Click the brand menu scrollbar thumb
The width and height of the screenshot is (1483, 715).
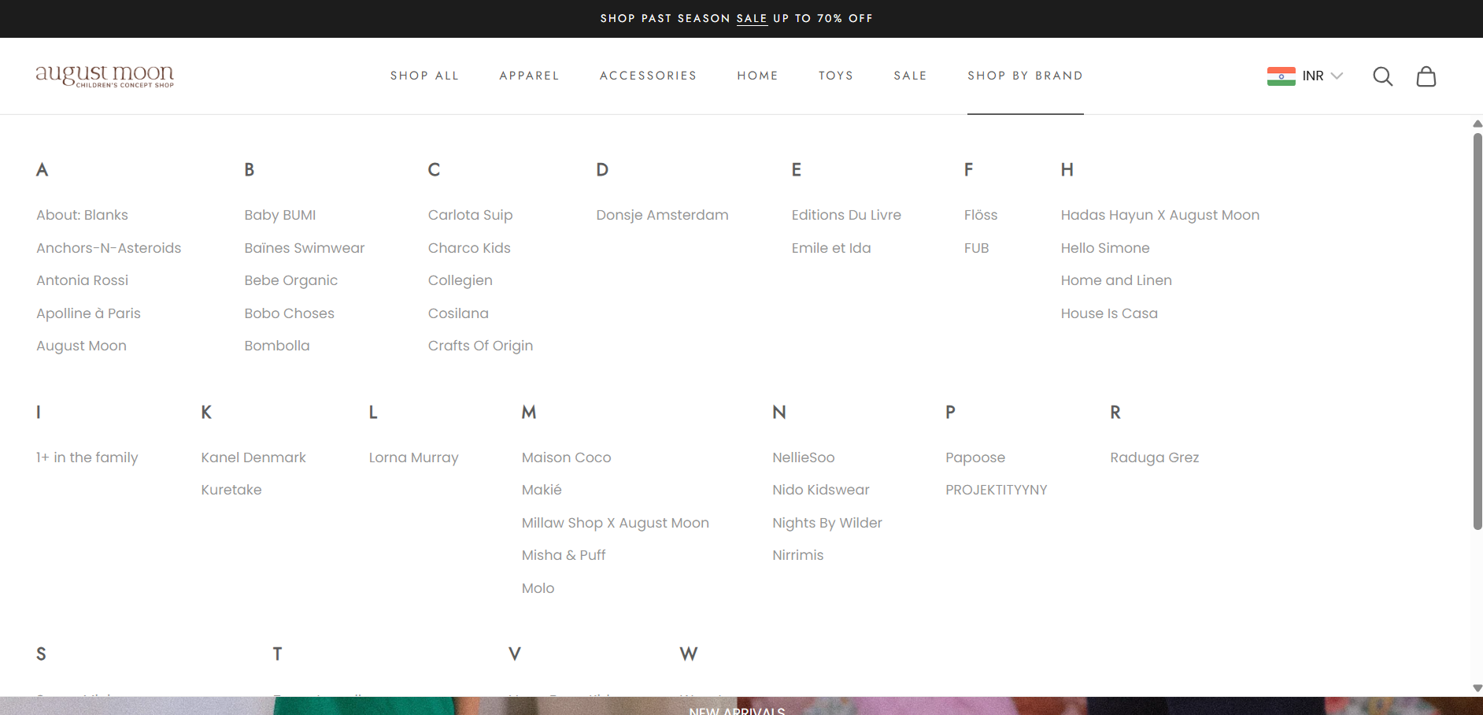[x=1477, y=331]
